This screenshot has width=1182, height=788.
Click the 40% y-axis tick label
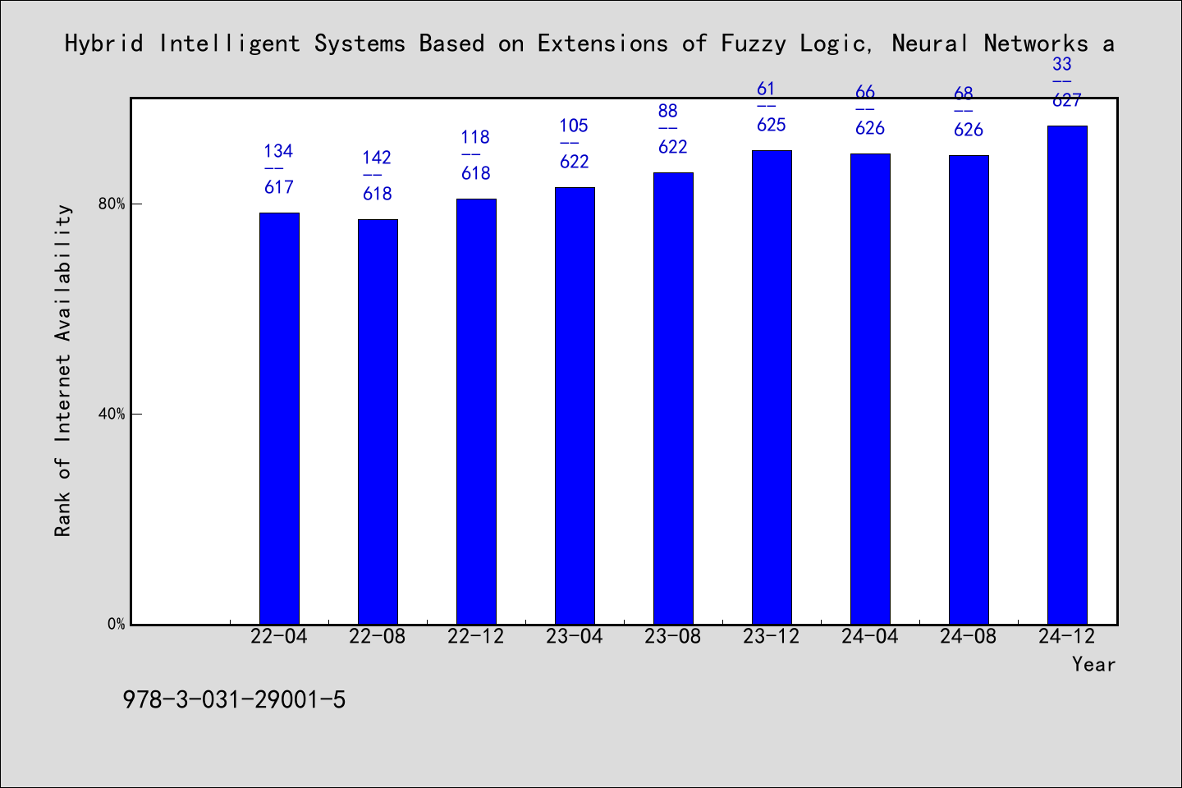point(112,415)
